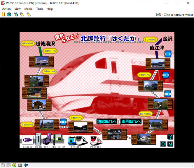Screen dimensions: 194x168
Task: Open the red train PROFILE icon
Action: pos(96,140)
